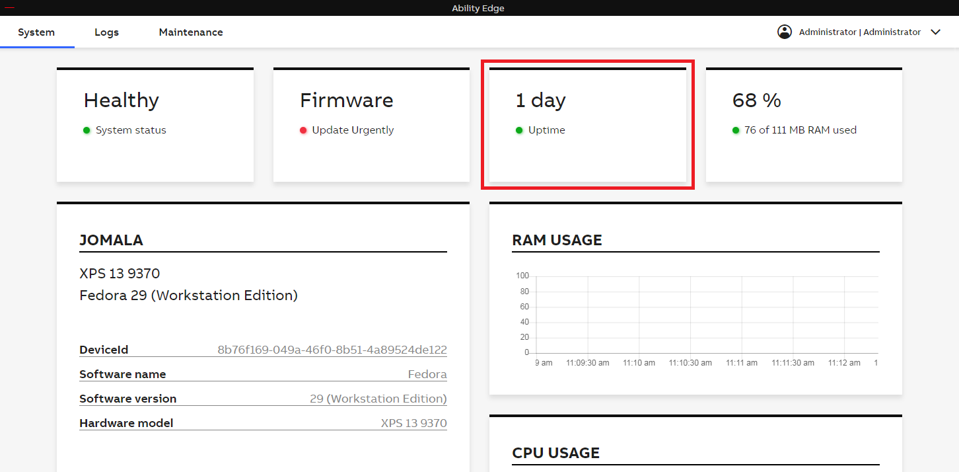Click the RAM USAGE chart area
Screen dimensions: 959x472
pos(707,314)
